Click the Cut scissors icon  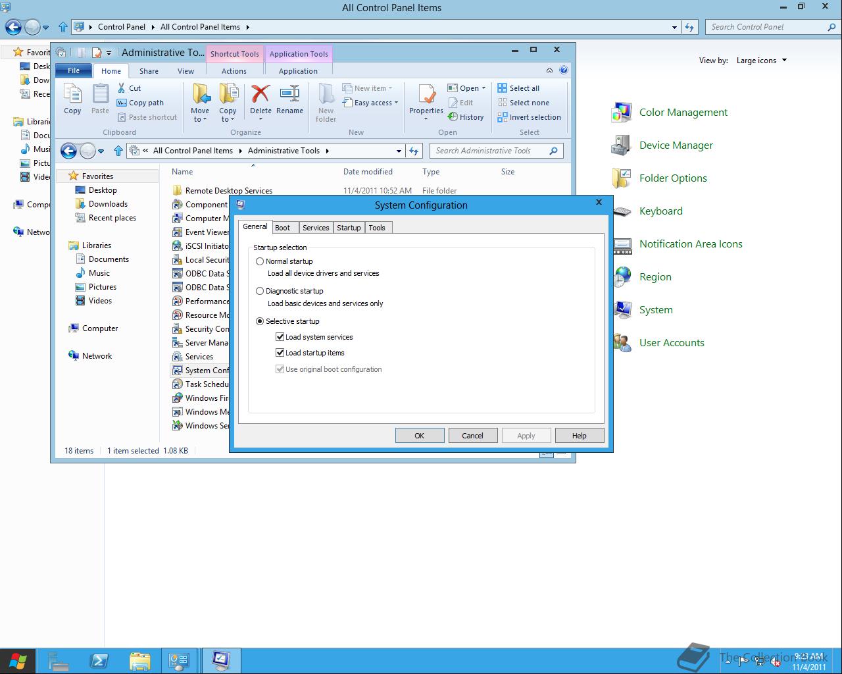(122, 88)
